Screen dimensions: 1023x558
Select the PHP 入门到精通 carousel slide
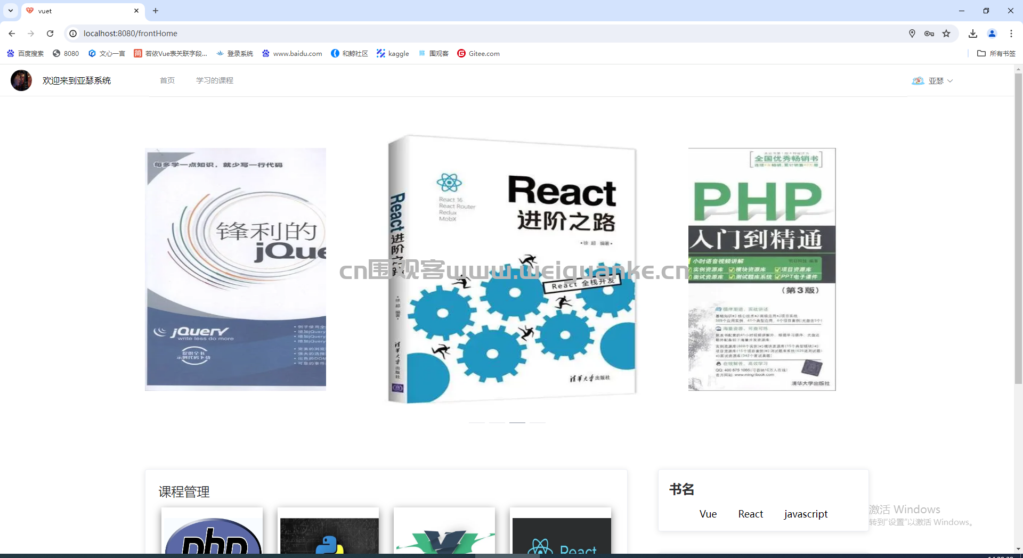click(762, 269)
